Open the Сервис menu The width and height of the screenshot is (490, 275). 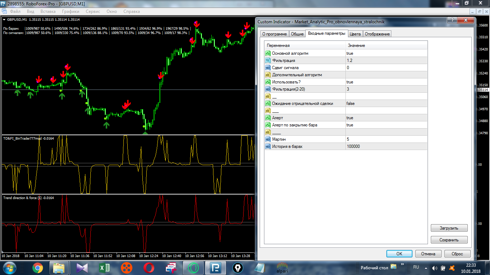(x=93, y=11)
